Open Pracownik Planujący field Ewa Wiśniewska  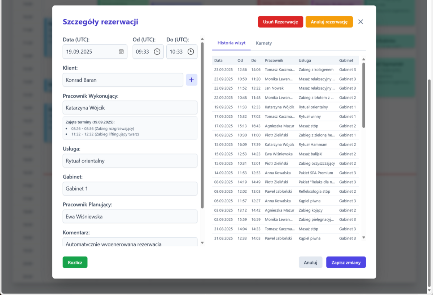(x=130, y=216)
